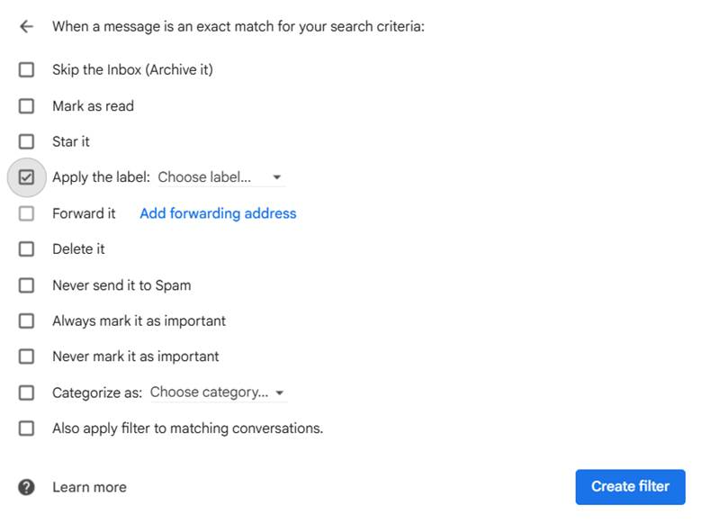
Task: Enable Also apply filter to matching conversations
Action: (26, 429)
